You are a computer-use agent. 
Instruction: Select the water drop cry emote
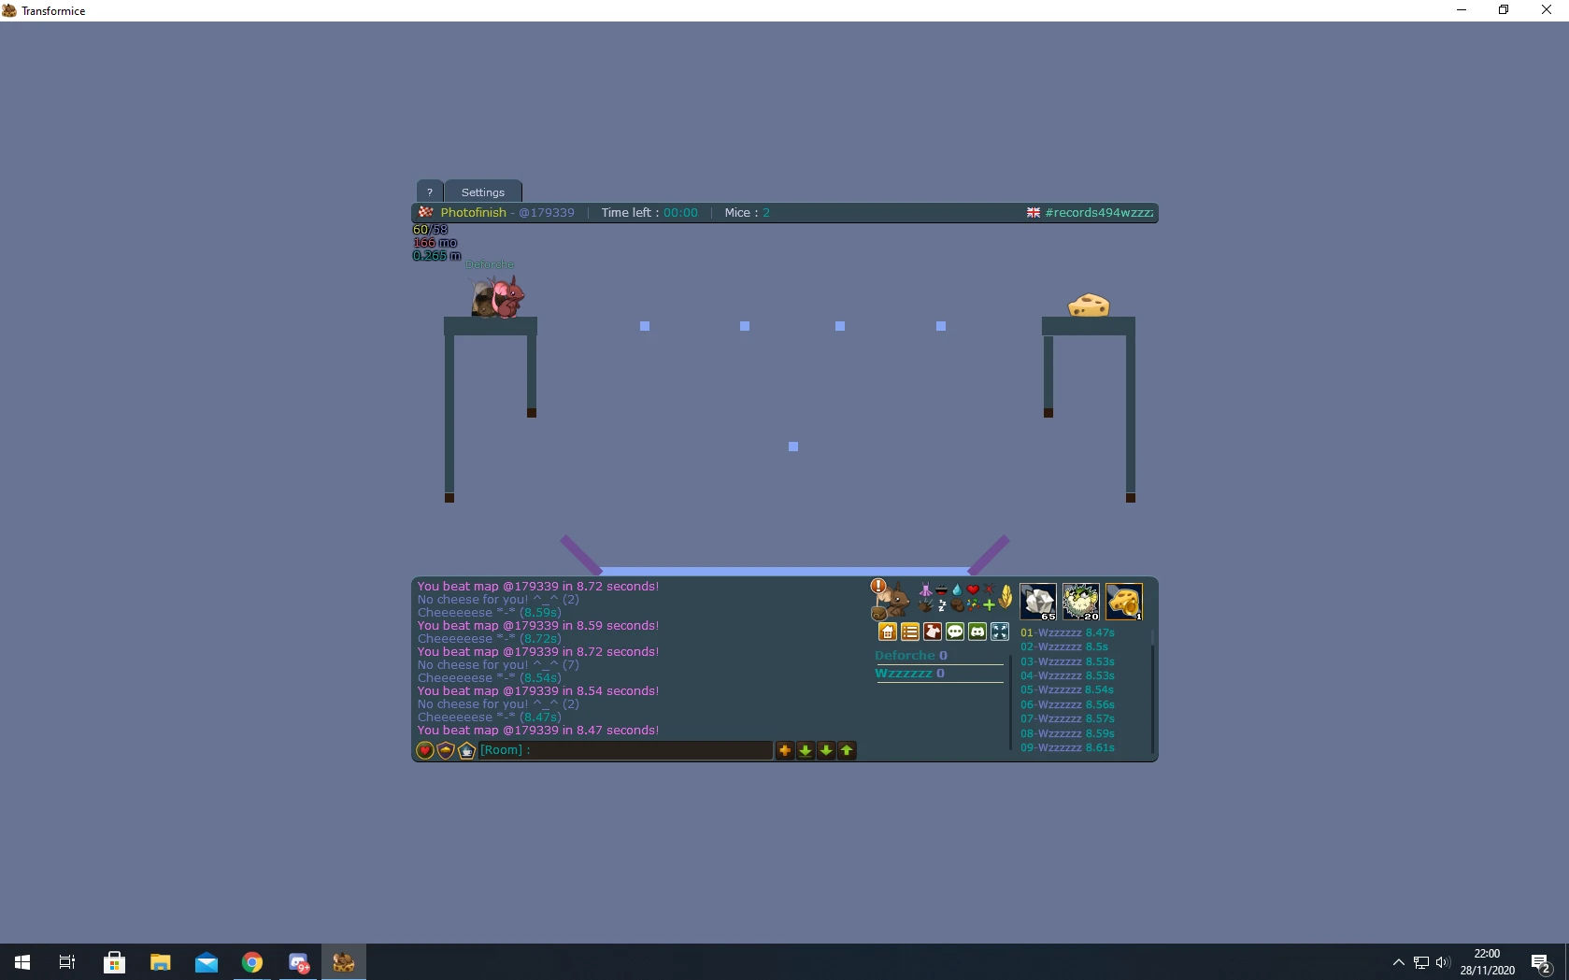click(x=957, y=589)
